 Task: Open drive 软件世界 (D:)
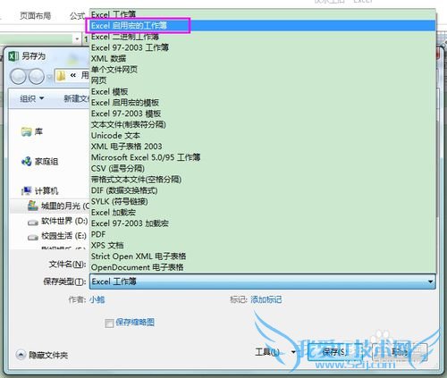point(57,222)
